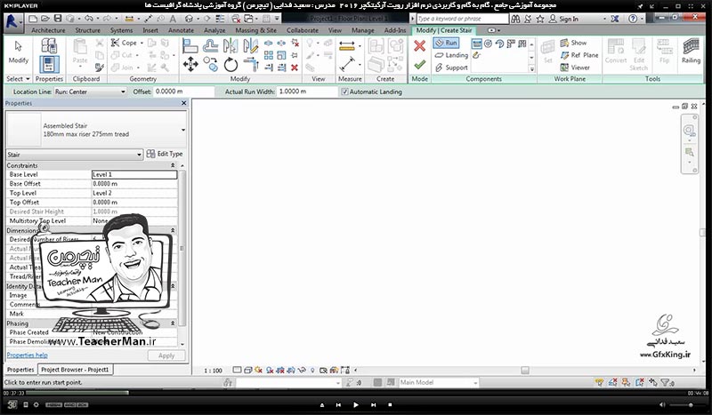Click the horizontal scrollbar thumb of the view

coord(525,370)
